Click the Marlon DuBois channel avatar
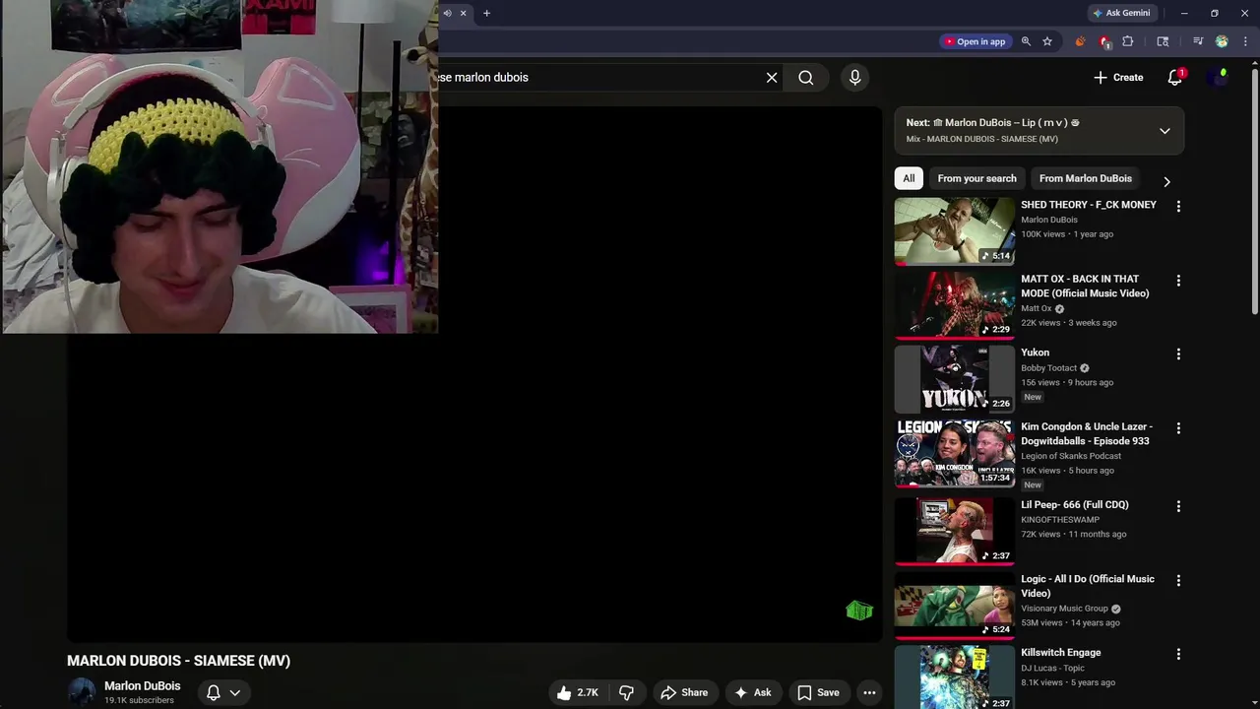 click(x=82, y=693)
